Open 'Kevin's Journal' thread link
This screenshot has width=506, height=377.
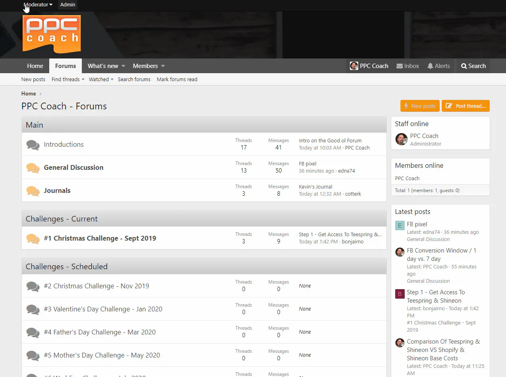(x=316, y=187)
